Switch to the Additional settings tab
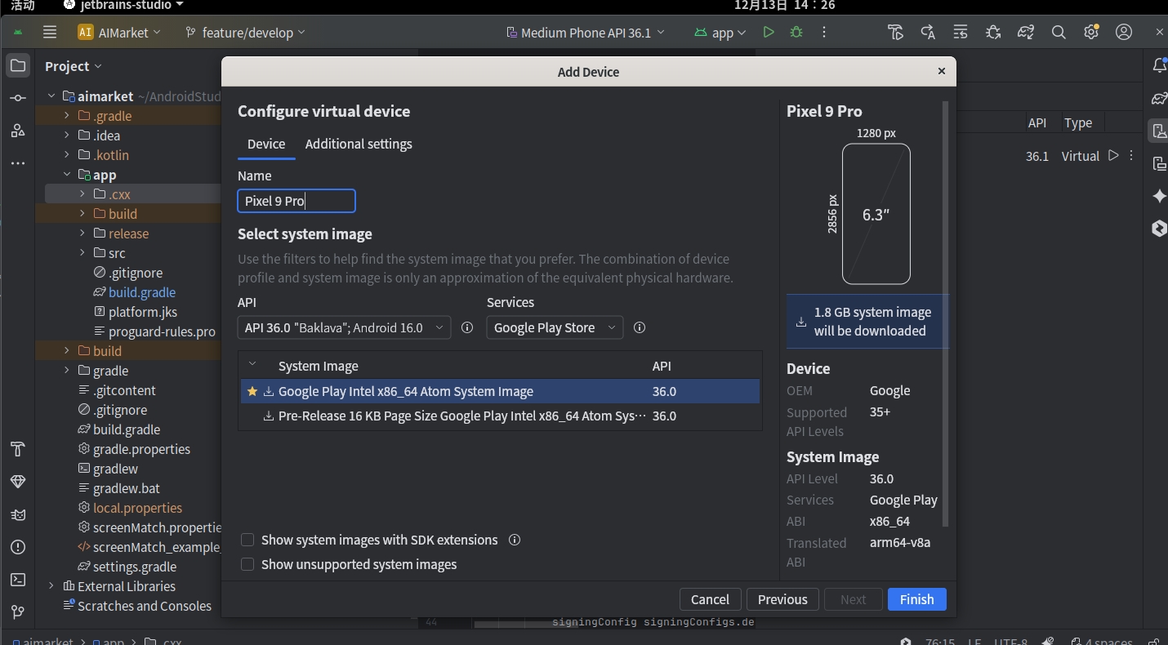This screenshot has width=1168, height=645. coord(359,145)
